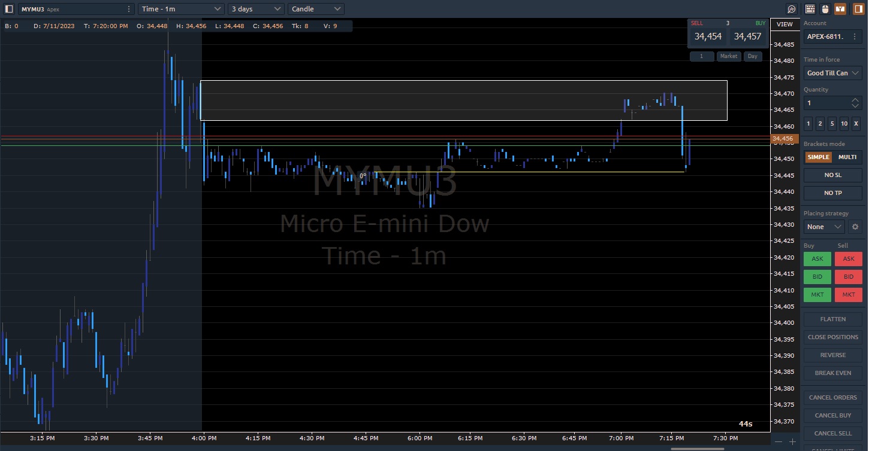Open the MYMU3 symbol options menu

point(129,9)
